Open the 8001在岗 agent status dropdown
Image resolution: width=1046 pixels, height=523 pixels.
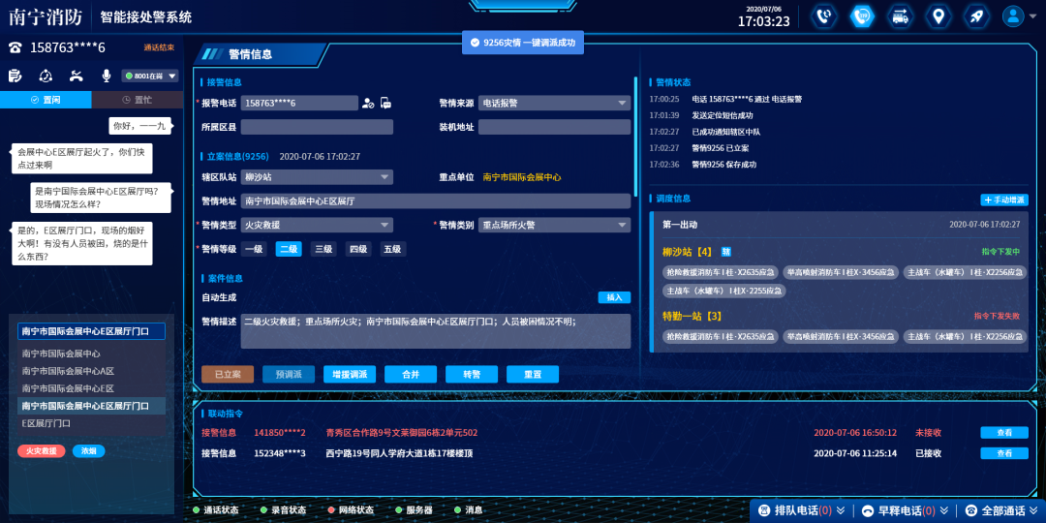click(x=151, y=76)
